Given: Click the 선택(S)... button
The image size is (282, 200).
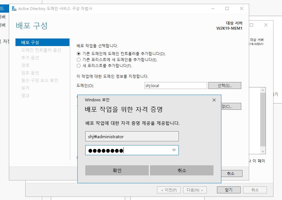Looking at the screenshot, I should 225,85.
